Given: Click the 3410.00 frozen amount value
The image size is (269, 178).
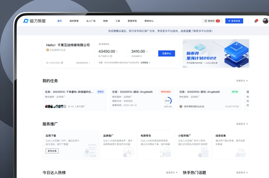Looking at the screenshot, I should (x=138, y=51).
